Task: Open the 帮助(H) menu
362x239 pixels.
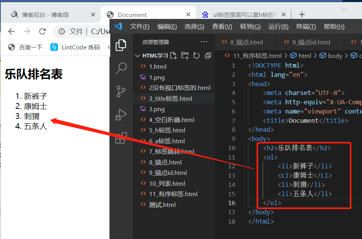Action: click(x=334, y=27)
